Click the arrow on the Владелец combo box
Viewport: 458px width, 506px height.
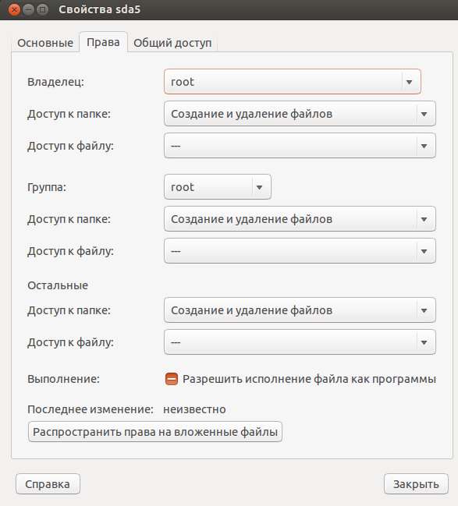point(409,82)
